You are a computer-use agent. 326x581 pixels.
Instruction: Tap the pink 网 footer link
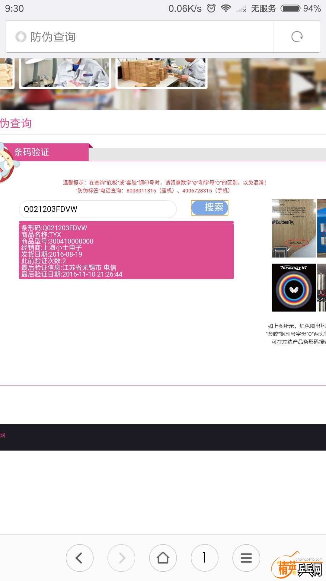click(3, 435)
